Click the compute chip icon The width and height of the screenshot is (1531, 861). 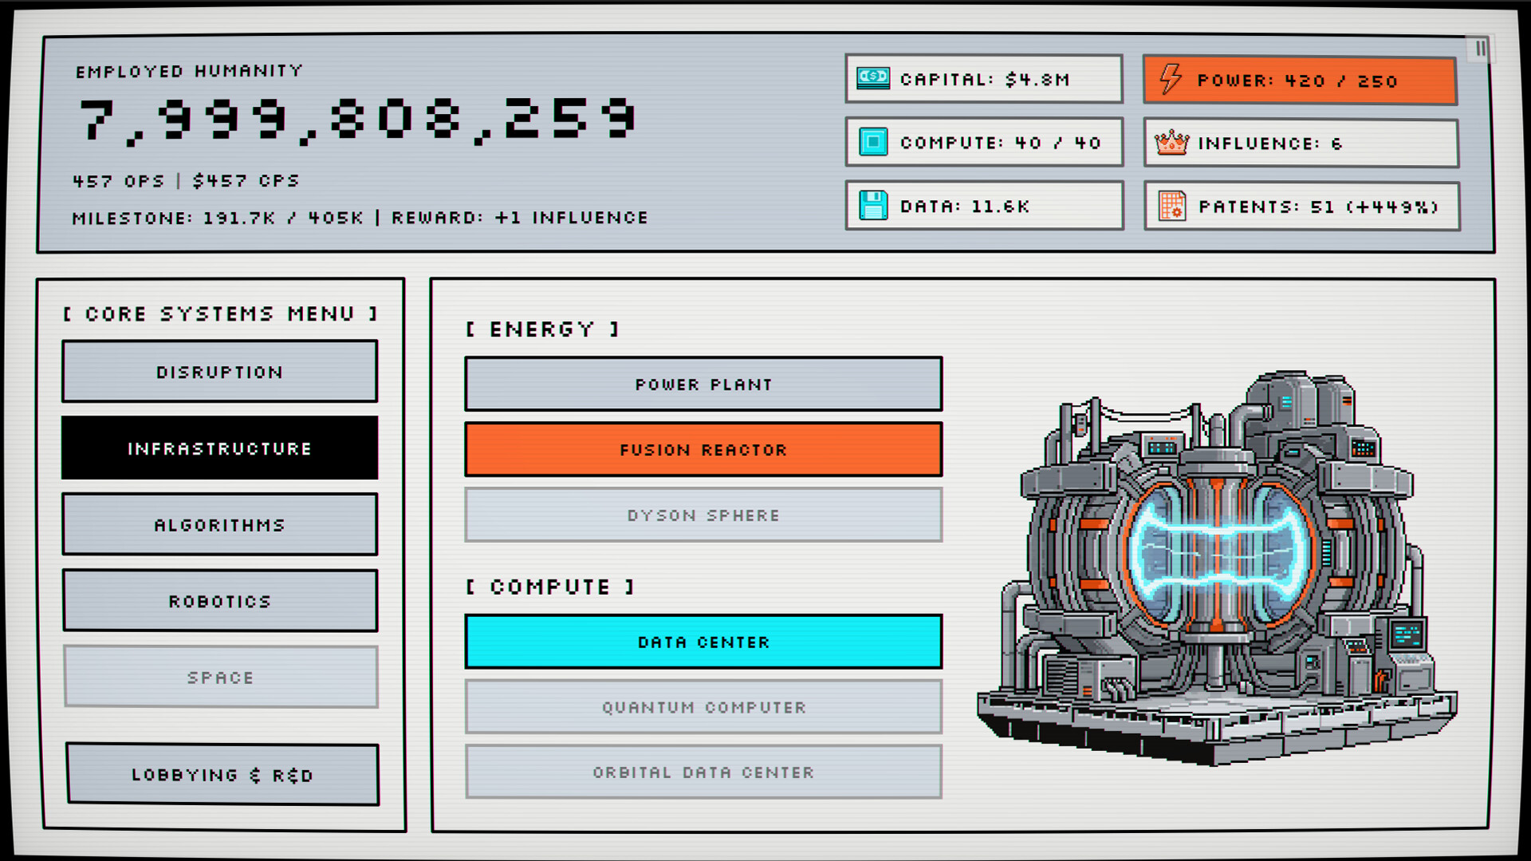point(873,142)
